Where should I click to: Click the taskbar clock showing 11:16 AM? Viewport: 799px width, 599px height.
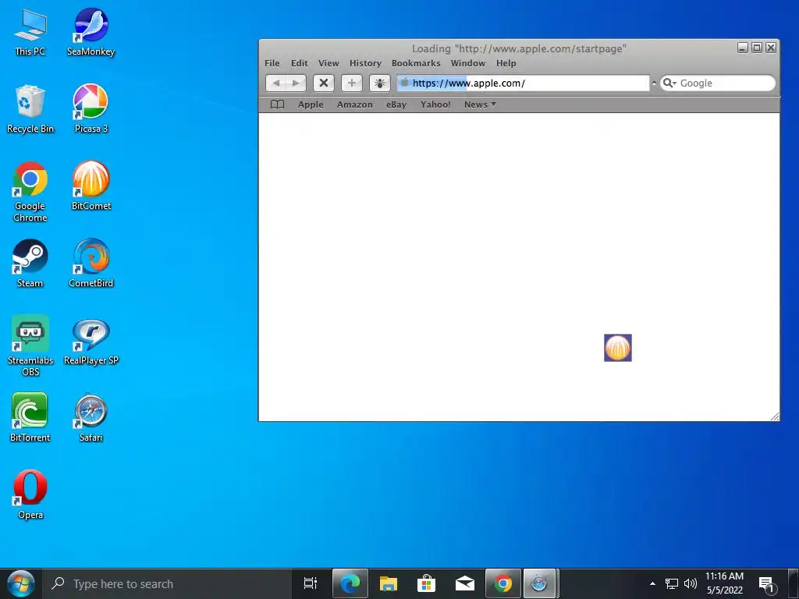click(x=725, y=583)
